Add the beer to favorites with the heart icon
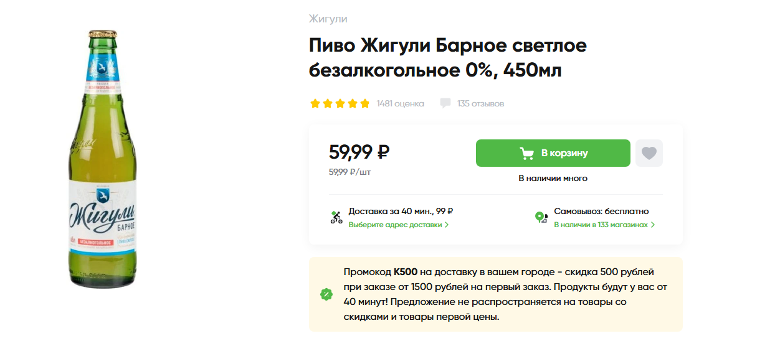Screen dimensions: 780x346 tap(649, 153)
